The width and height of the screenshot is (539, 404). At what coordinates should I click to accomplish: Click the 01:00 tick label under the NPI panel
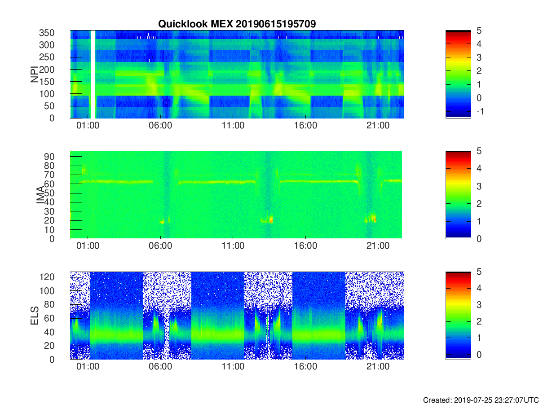(x=88, y=125)
